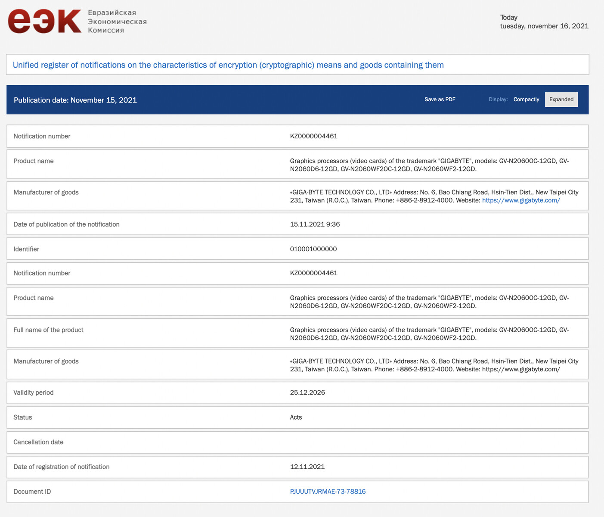Select the validity period value 25.12.2026
This screenshot has width=604, height=517.
[307, 392]
